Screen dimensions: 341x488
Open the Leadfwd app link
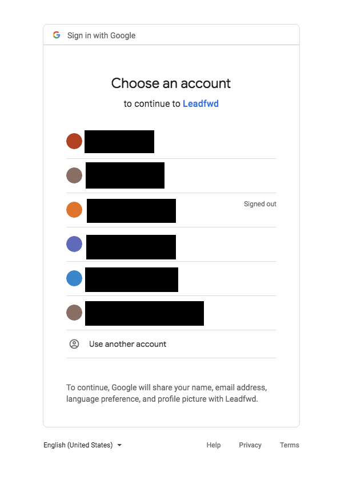tap(200, 103)
